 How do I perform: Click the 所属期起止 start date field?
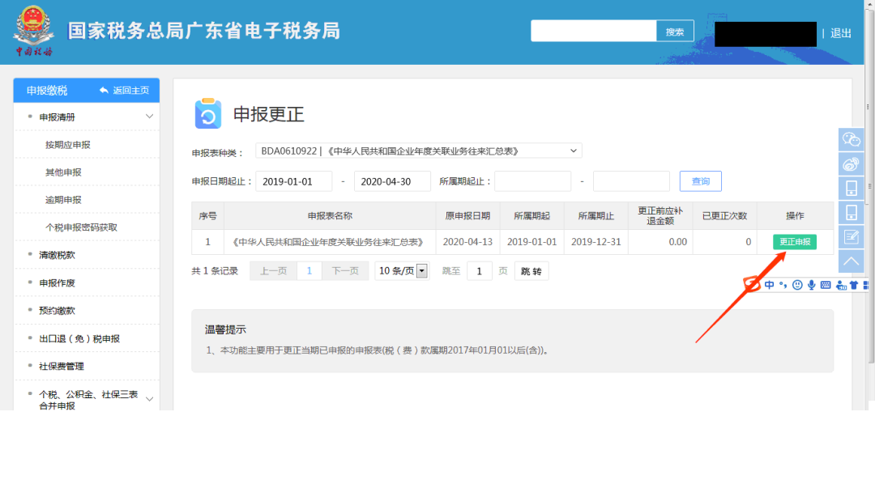coord(533,181)
